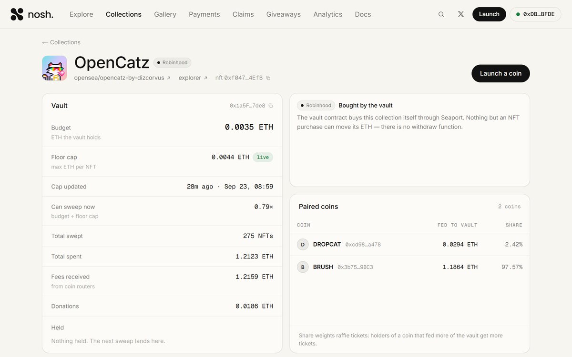Click the 97.57% share value
The image size is (572, 357).
[x=512, y=267]
